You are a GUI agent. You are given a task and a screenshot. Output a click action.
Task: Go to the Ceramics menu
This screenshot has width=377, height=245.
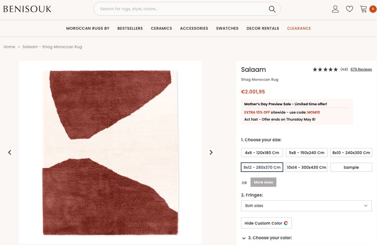tap(161, 28)
